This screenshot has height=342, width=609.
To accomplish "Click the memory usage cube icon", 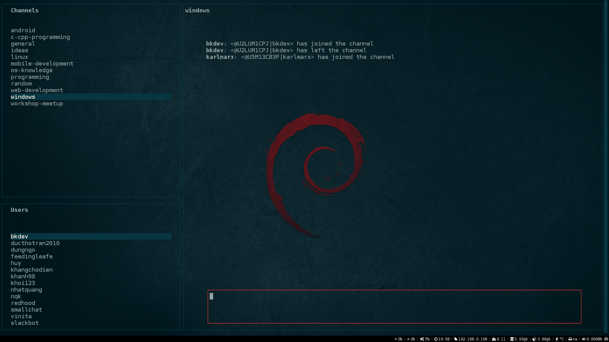I will [534, 339].
